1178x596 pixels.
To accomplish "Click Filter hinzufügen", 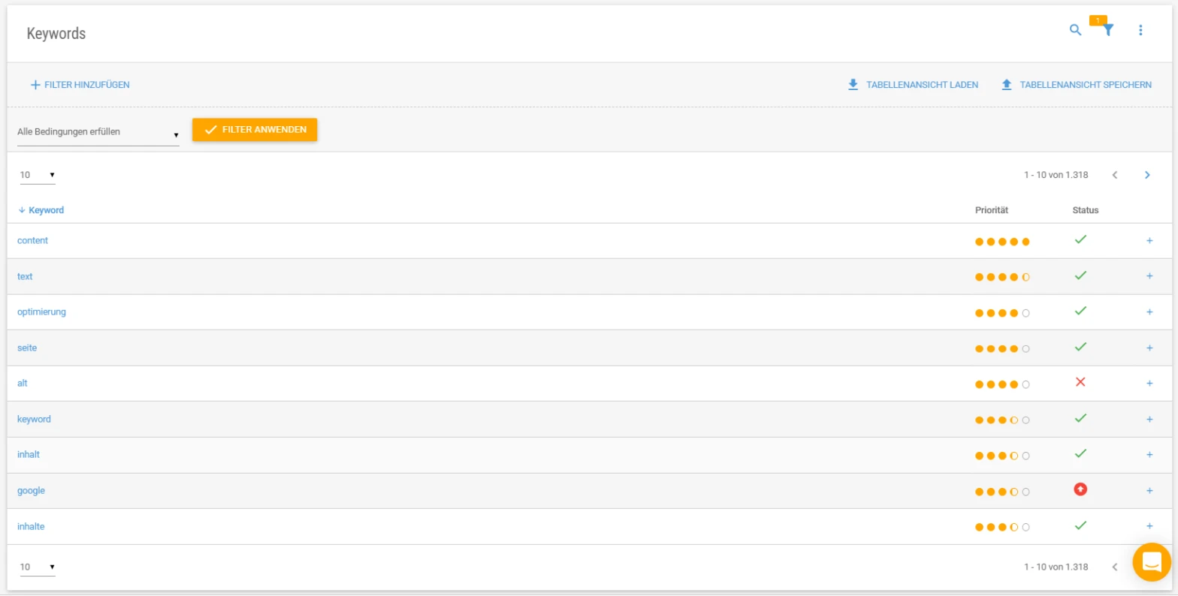I will click(80, 84).
